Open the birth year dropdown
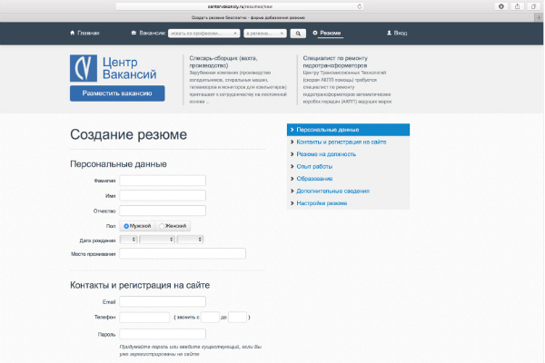 [x=190, y=240]
